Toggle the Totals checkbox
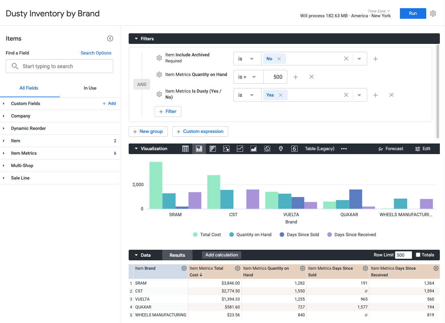Viewport: 445px width, 323px height. (418, 255)
